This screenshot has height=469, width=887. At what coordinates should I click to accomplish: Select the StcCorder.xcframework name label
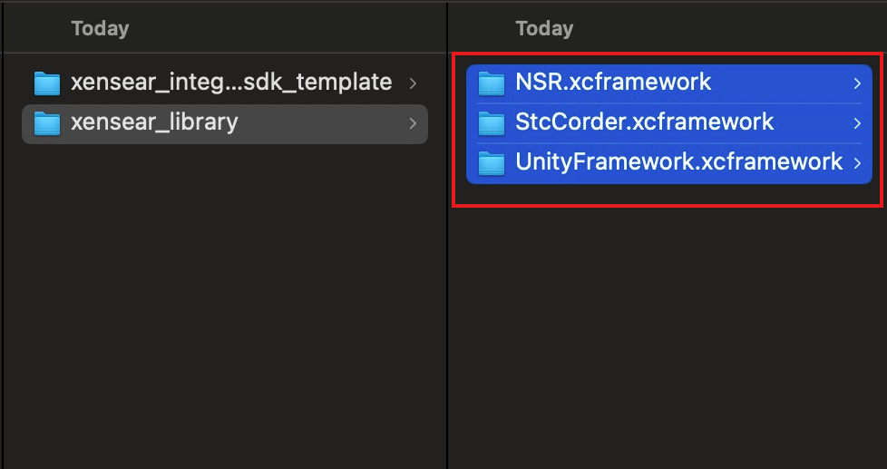tap(644, 122)
